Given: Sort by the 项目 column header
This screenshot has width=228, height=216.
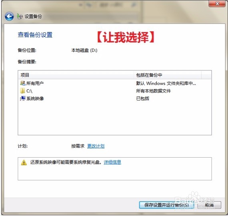Looking at the screenshot, I should click(x=76, y=75).
